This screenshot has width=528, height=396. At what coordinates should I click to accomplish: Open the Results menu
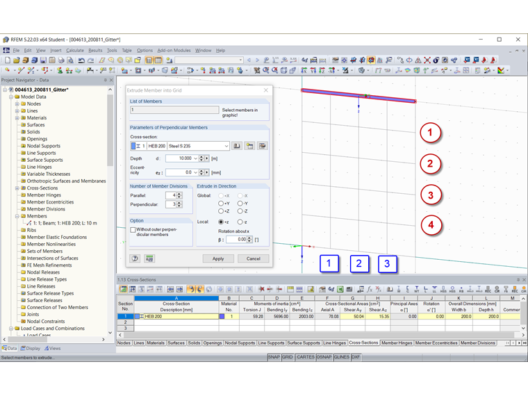click(95, 51)
